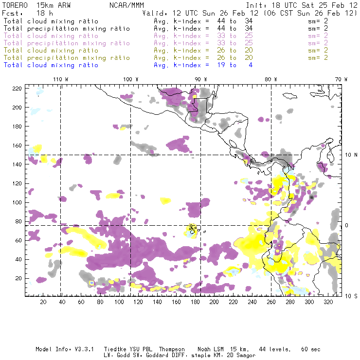This screenshot has width=360, height=360.
Task: Click vertical axis tick label "180"
Action: click(x=17, y=126)
